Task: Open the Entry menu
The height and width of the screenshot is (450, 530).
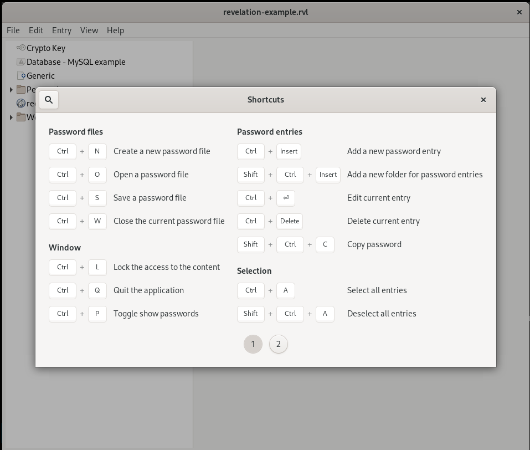Action: (x=61, y=30)
